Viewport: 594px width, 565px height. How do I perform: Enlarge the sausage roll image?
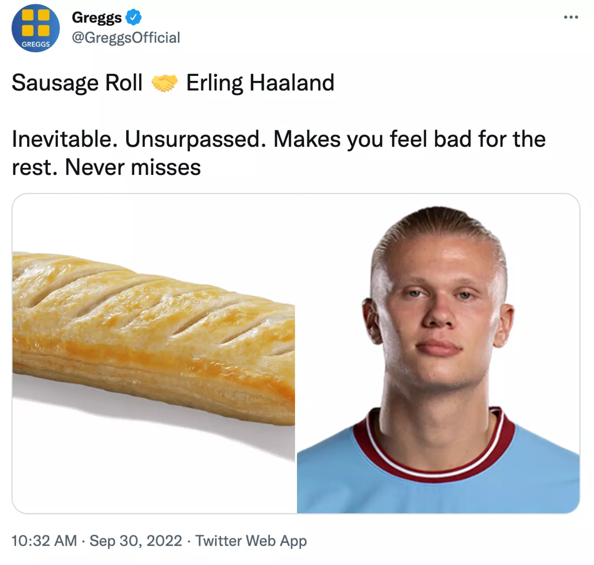[153, 338]
